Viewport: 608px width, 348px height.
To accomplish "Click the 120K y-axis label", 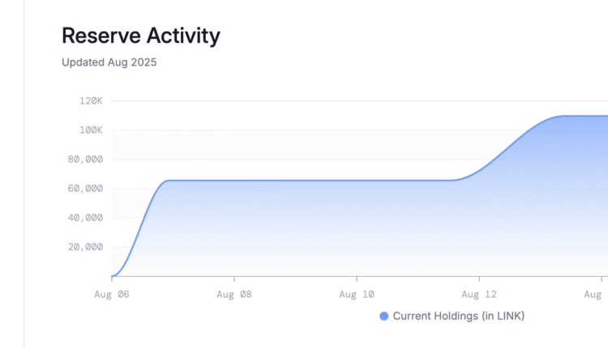I will coord(91,101).
